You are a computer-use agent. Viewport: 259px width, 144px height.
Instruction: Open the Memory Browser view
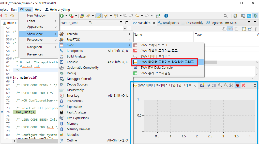(x=95, y=129)
